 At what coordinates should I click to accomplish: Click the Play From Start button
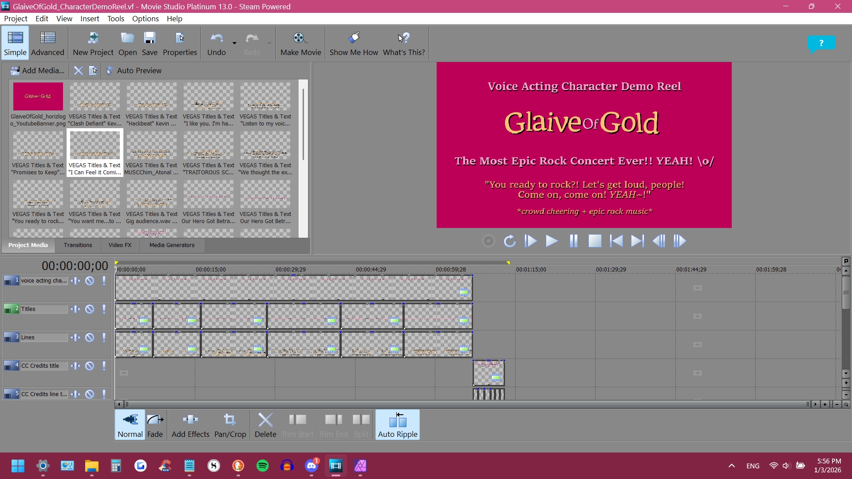(x=531, y=241)
